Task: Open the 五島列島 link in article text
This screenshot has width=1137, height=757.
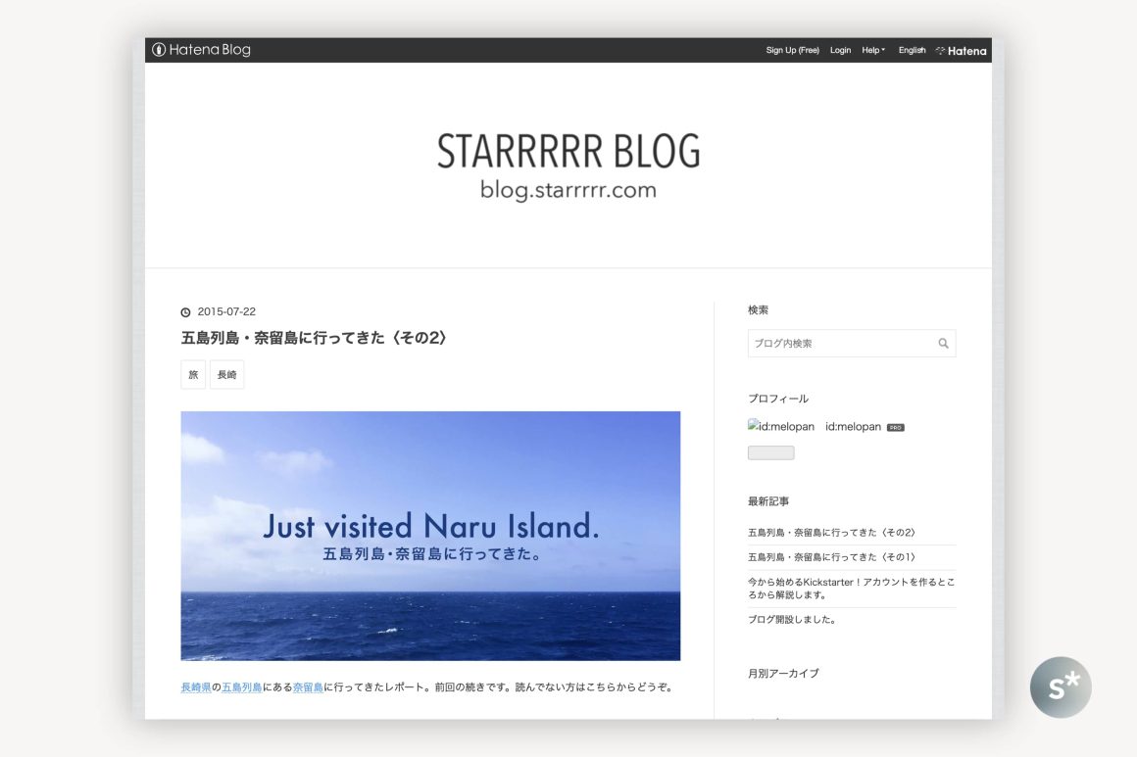Action: [241, 687]
